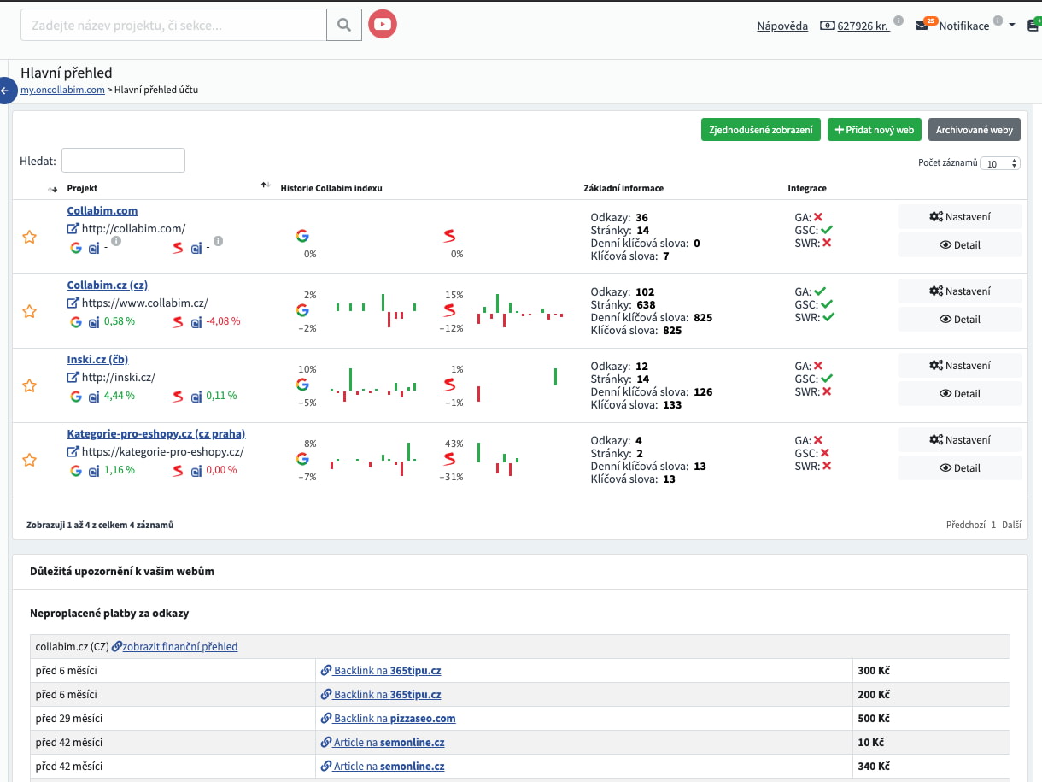Select pagination page 1
This screenshot has height=782, width=1042.
click(994, 525)
